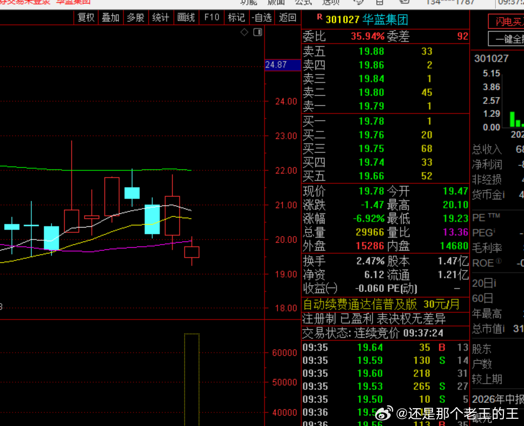This screenshot has width=524, height=426.
Task: Open F10 company information
Action: coord(212,17)
